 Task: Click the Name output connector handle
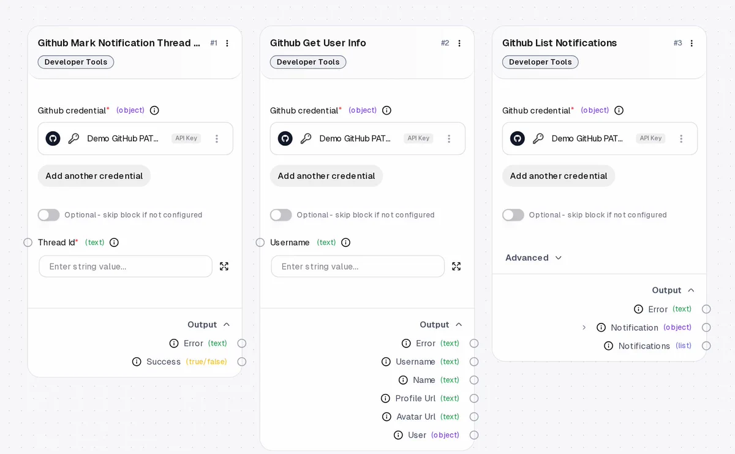pyautogui.click(x=474, y=380)
